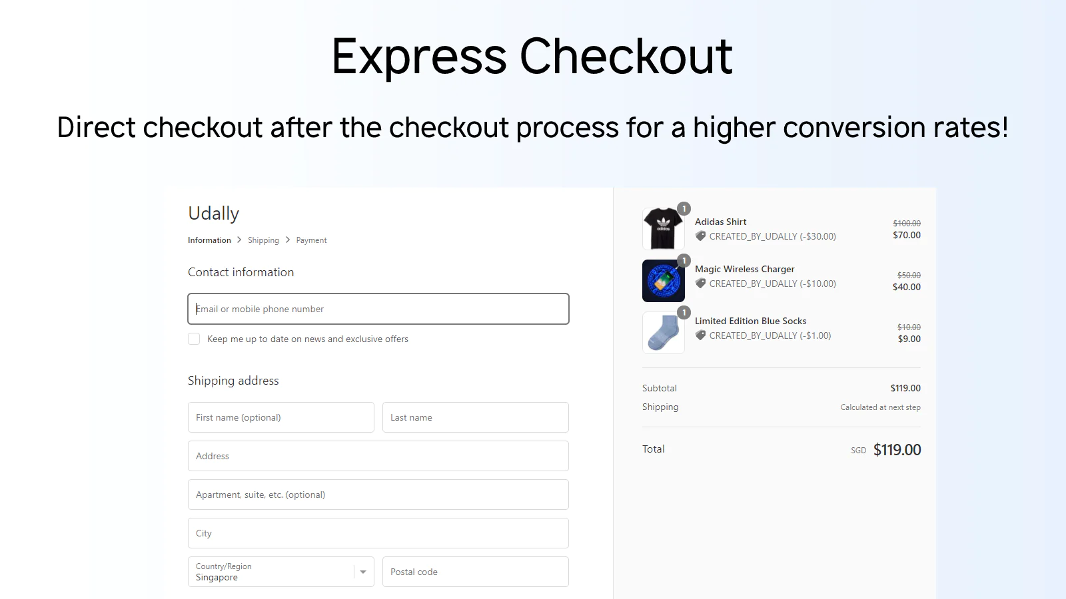Click the quantity badge on Adidas Shirt

[684, 209]
